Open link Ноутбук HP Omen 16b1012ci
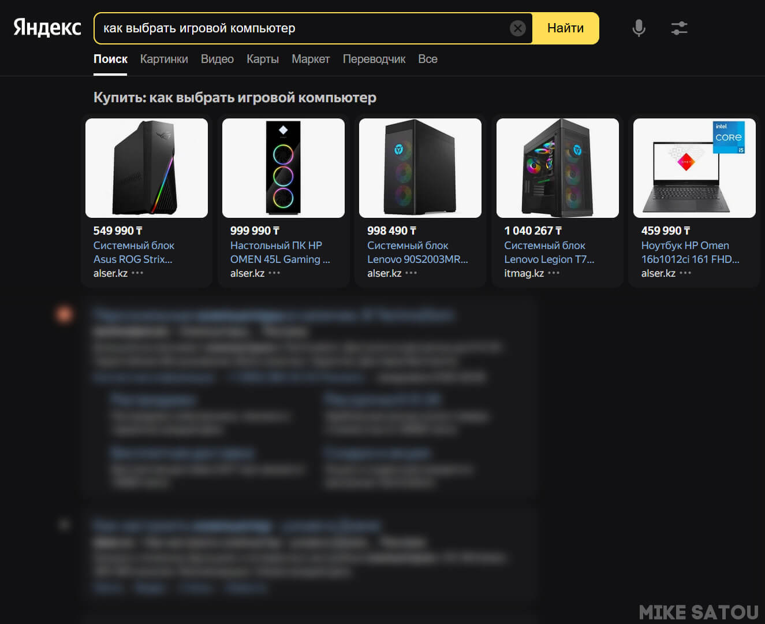This screenshot has width=765, height=624. 690,252
